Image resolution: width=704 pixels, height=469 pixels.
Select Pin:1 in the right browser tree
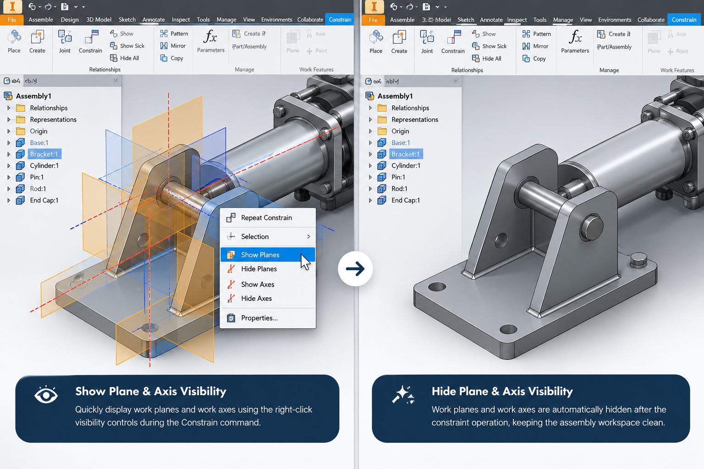(398, 177)
